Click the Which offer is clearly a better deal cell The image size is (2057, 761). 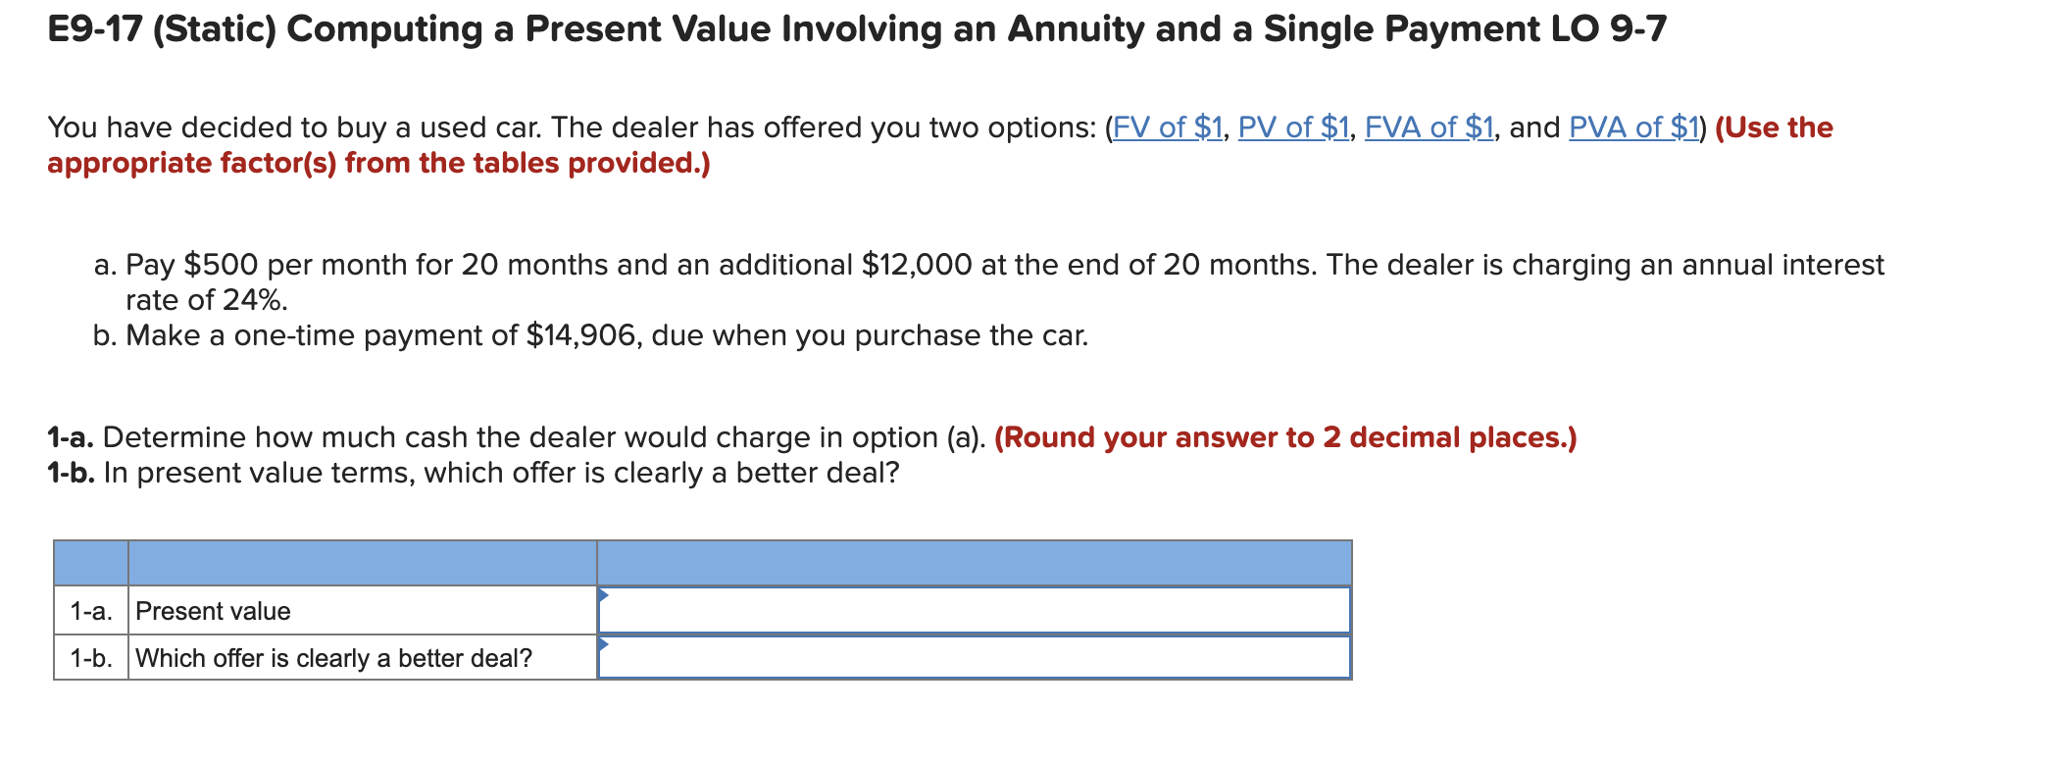(x=331, y=658)
